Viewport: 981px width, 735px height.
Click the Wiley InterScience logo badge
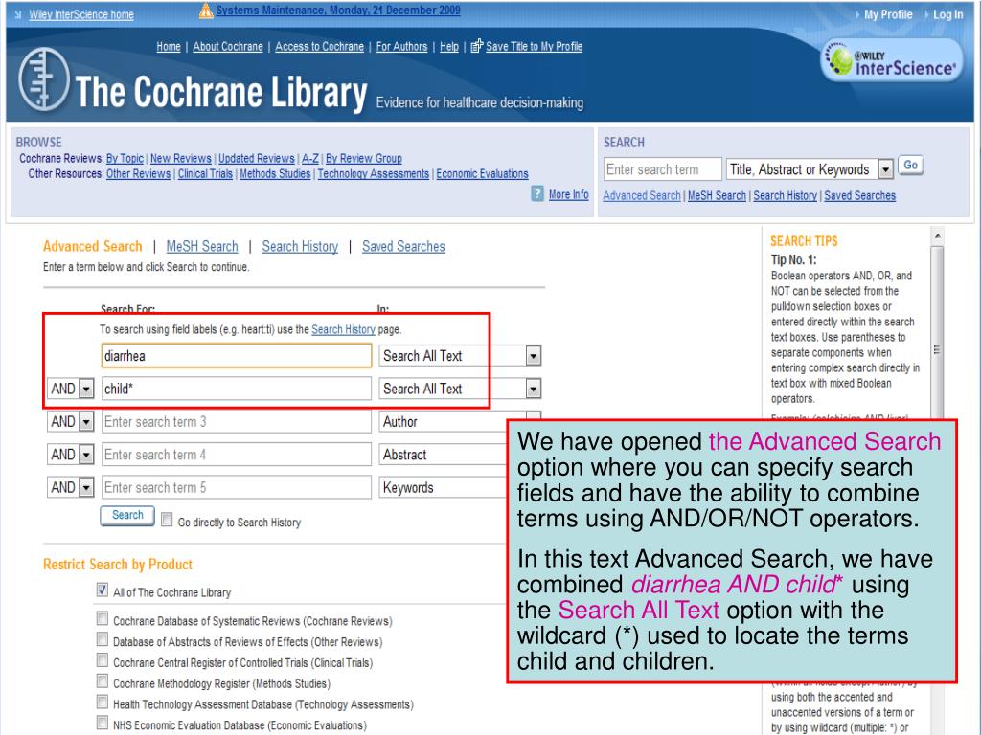892,60
